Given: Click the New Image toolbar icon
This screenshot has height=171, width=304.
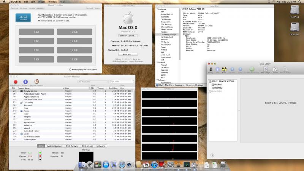Looking at the screenshot, I should [x=265, y=69].
